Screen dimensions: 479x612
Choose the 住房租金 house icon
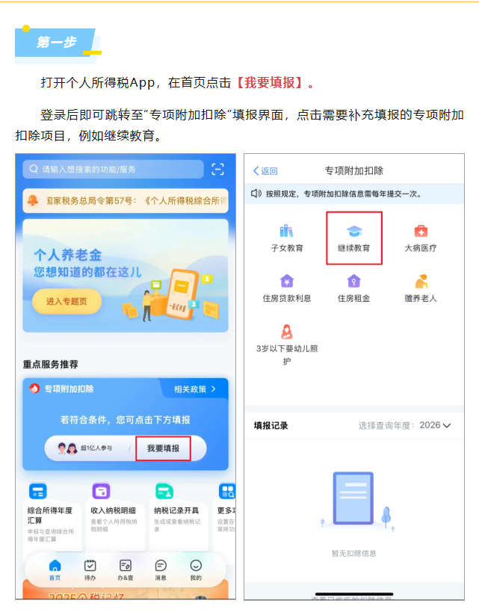[353, 281]
